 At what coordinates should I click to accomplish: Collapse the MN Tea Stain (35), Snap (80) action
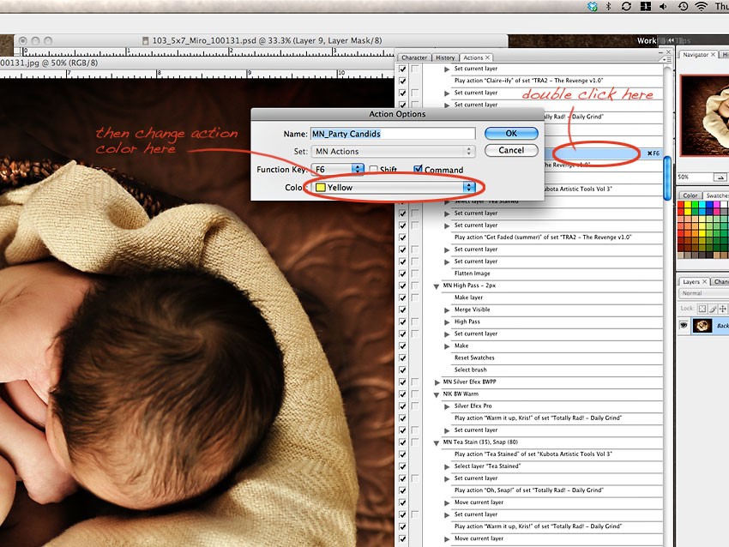437,443
